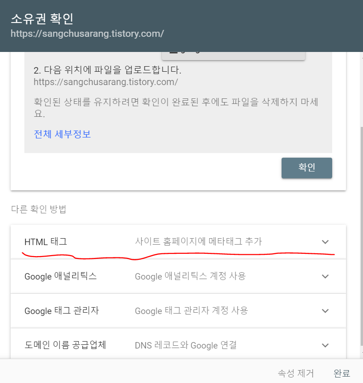
Task: Click the 'DNS 레코드와 Google 연결' description
Action: 186,345
